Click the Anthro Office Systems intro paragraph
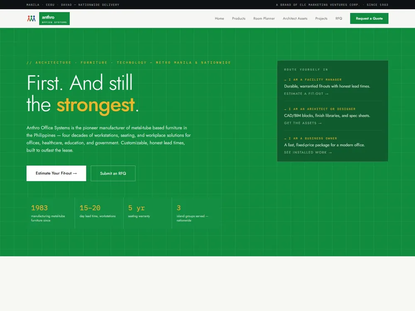Viewport: 415px width, 311px height. point(108,139)
